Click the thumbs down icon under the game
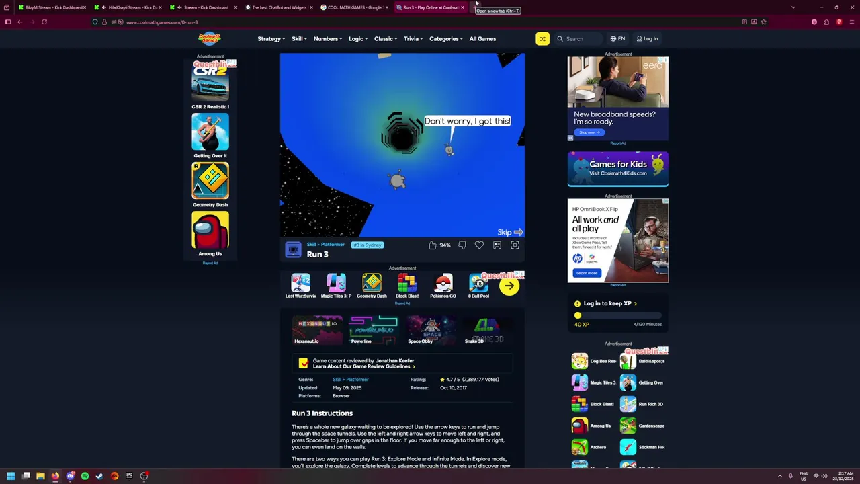 (462, 245)
